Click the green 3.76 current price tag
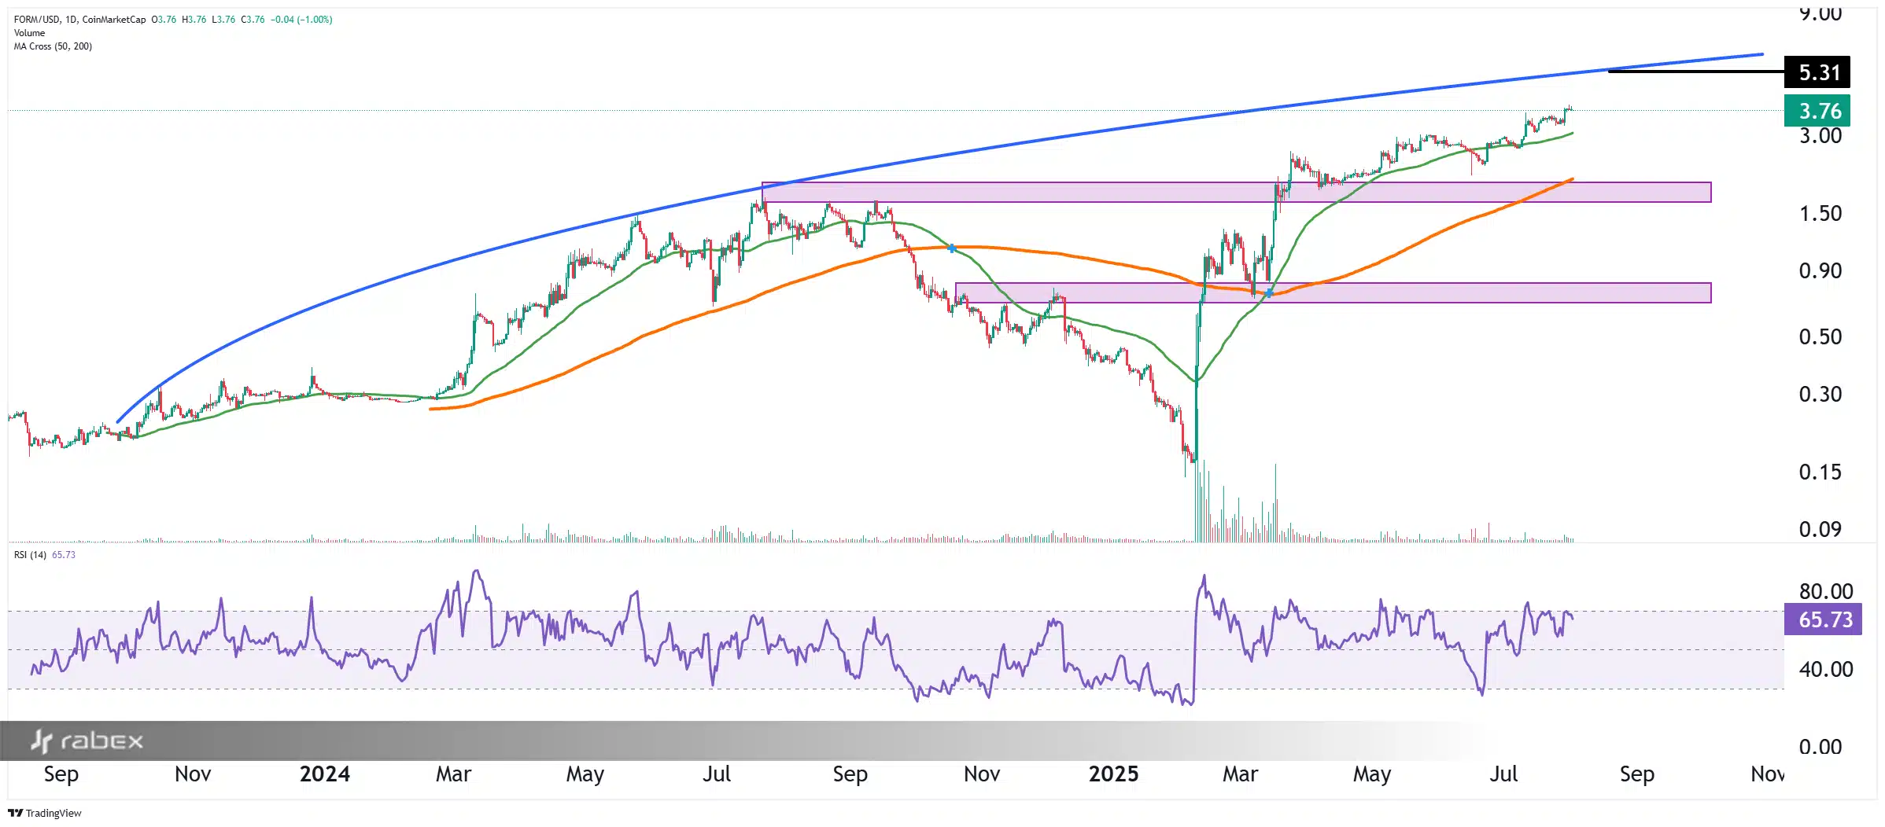This screenshot has width=1885, height=827. click(1817, 111)
